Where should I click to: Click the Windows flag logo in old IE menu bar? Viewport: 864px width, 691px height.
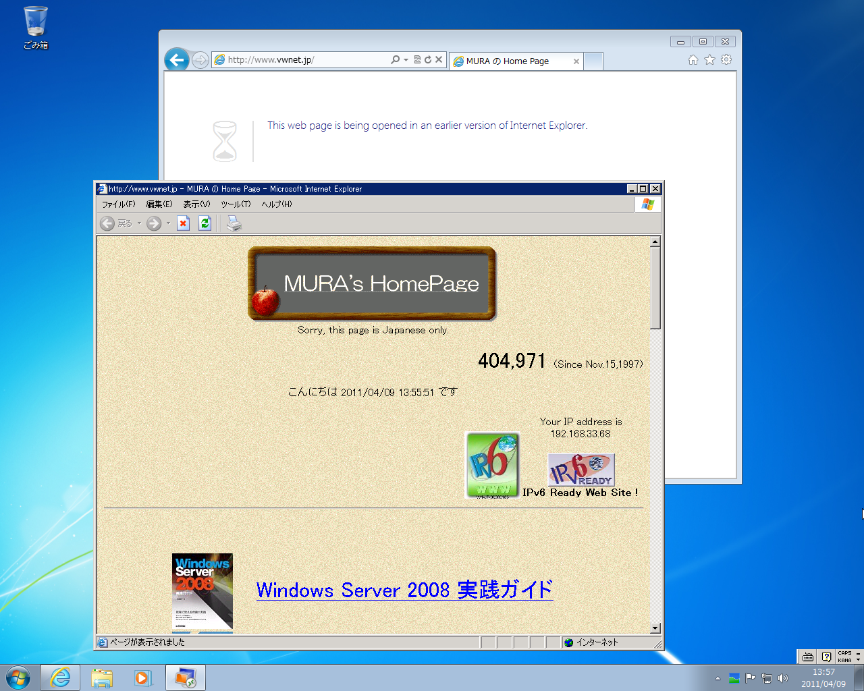point(648,204)
